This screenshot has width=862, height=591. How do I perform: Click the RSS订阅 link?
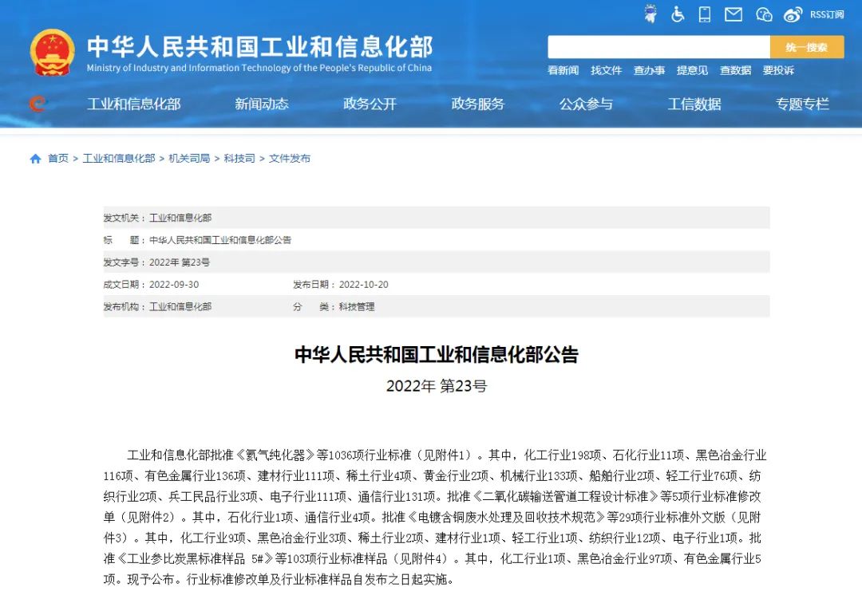pyautogui.click(x=827, y=14)
